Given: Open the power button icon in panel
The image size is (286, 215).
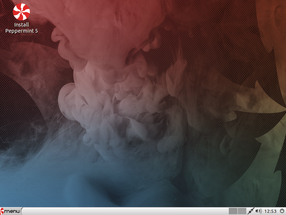Looking at the screenshot, I should click(282, 211).
